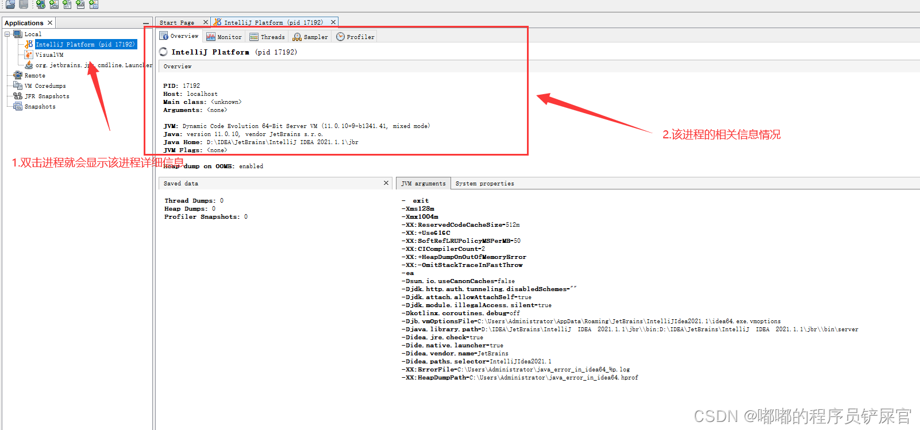Click the 'Profiler Snapshots: 0' line
The image size is (920, 430).
206,217
